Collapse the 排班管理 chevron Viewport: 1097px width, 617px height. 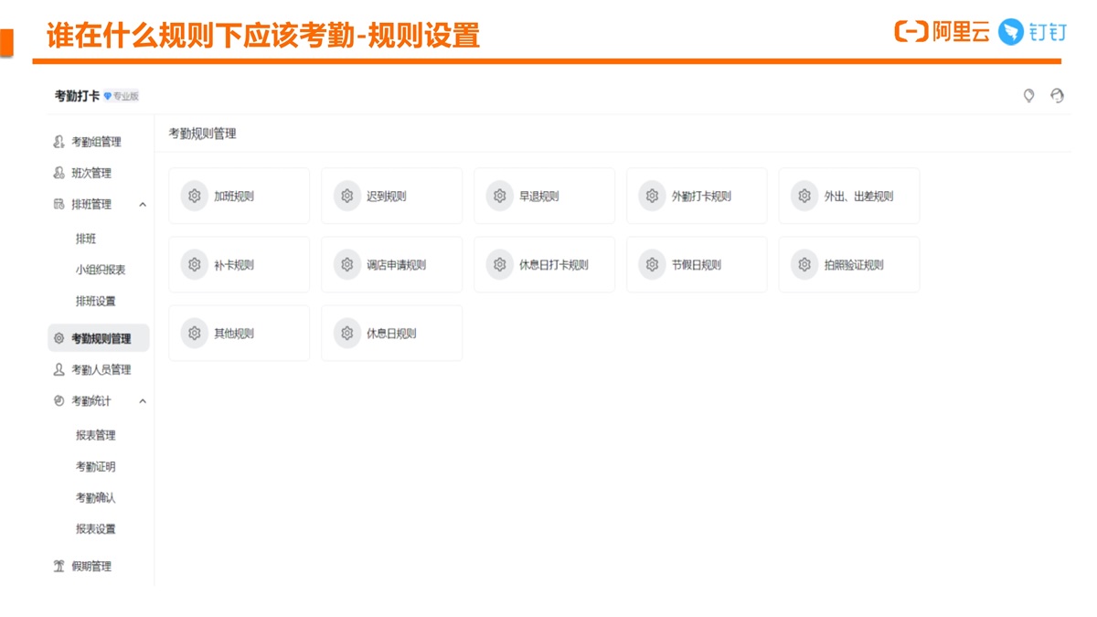tap(143, 205)
